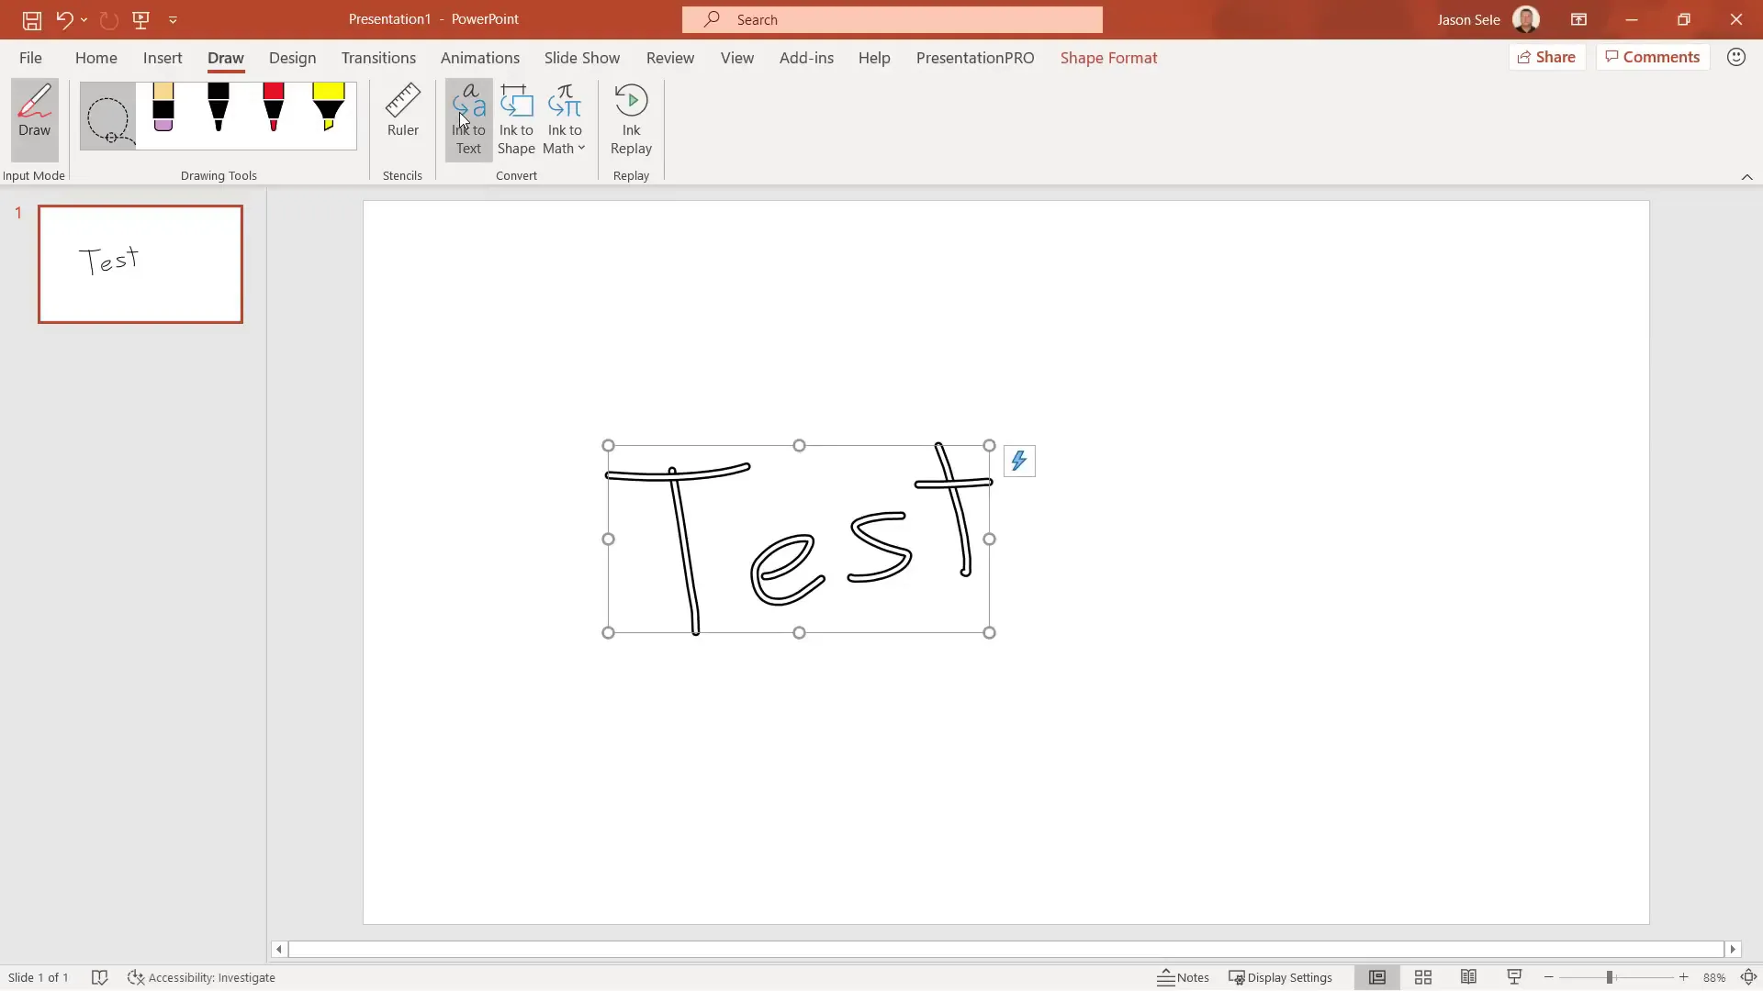Select the black pen

(219, 108)
